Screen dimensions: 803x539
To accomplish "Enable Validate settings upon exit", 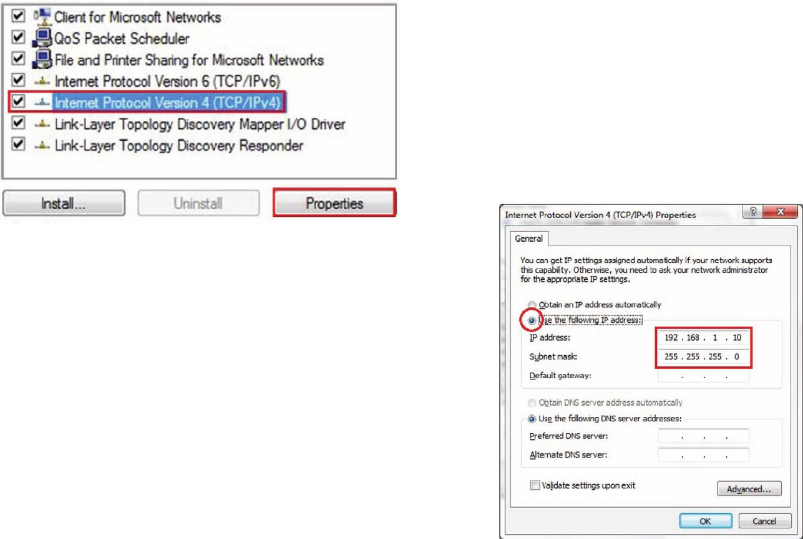I will [535, 485].
